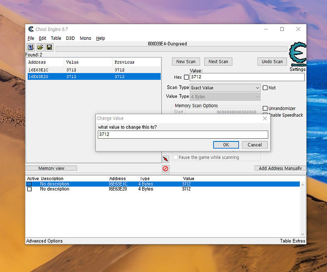Screen dimensions: 327x272
Task: Click the red circle clear-list icon
Action: 166,169
